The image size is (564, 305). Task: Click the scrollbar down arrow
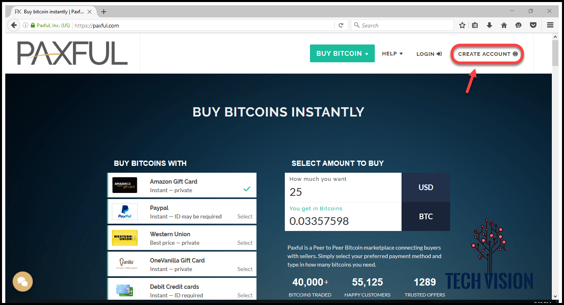click(555, 297)
